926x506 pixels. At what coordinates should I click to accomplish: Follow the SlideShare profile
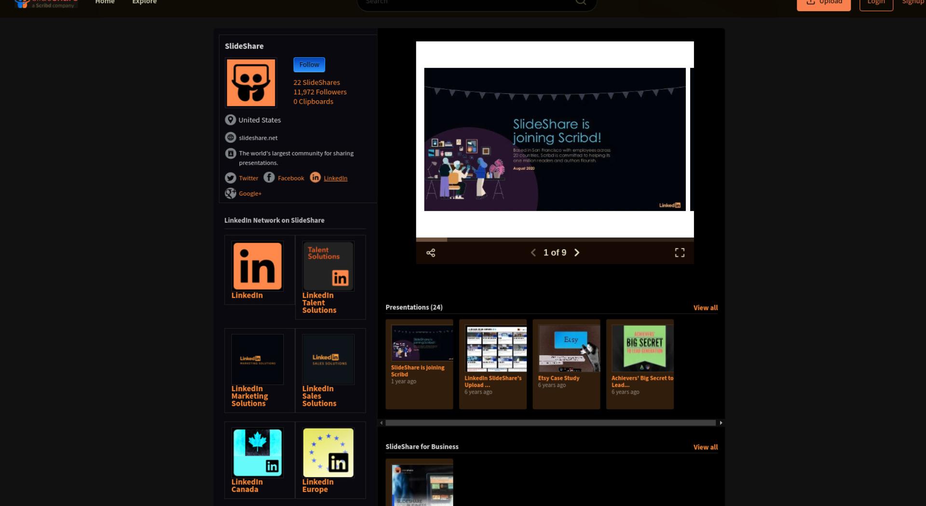[309, 65]
